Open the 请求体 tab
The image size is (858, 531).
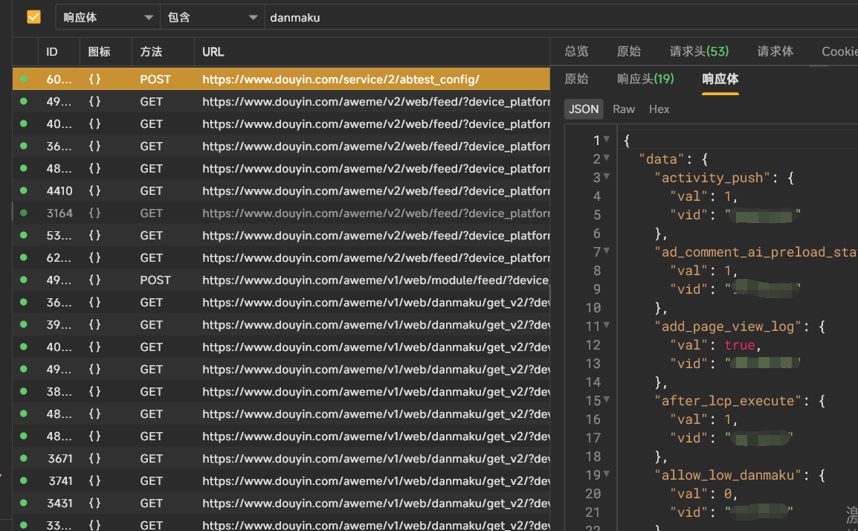[x=775, y=51]
